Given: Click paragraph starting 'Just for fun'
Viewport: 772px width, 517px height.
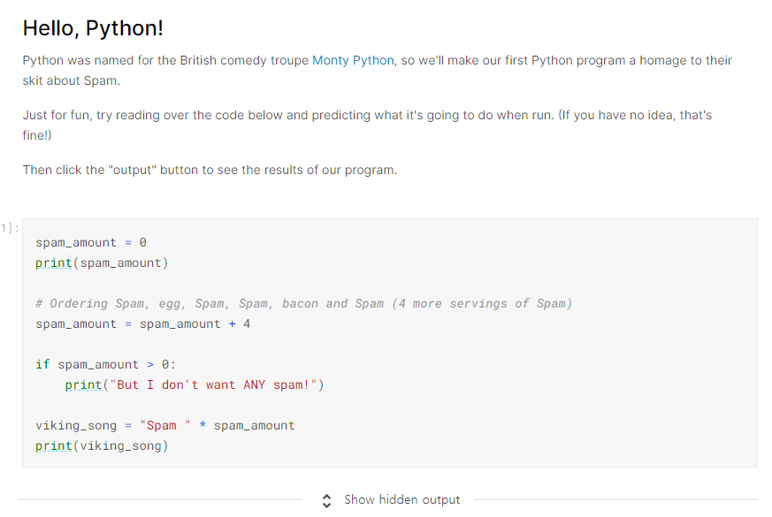Looking at the screenshot, I should [x=367, y=125].
